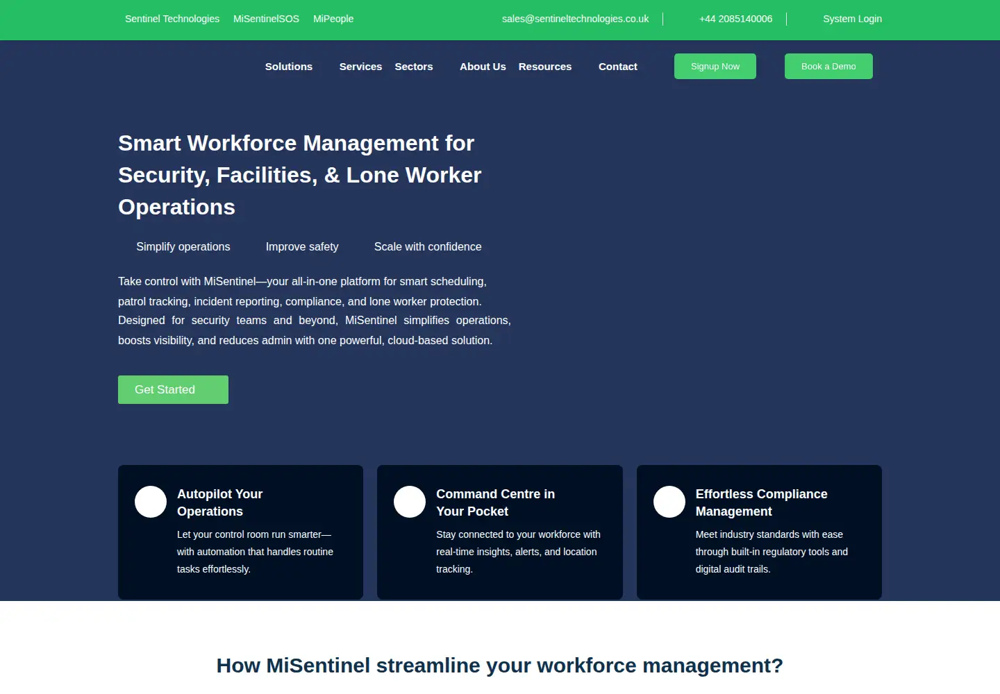
Task: Open the MiSentinelSOS link
Action: point(266,19)
